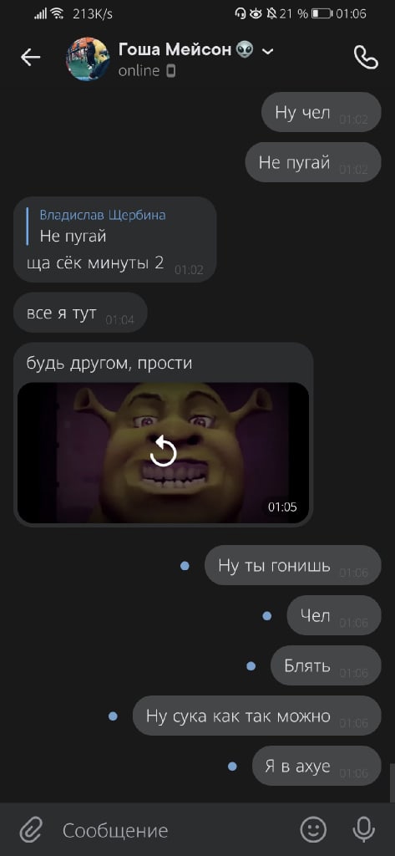
Task: Select the message 'Ну сука как так можно'
Action: (256, 716)
